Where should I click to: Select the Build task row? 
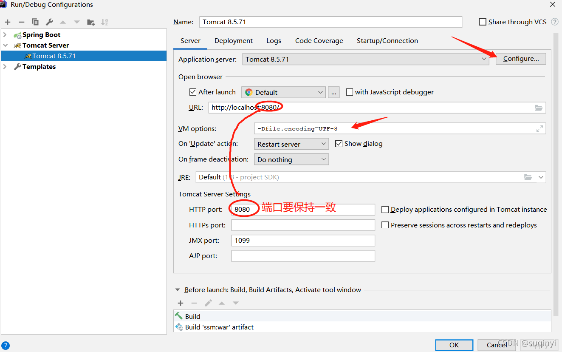pos(362,316)
